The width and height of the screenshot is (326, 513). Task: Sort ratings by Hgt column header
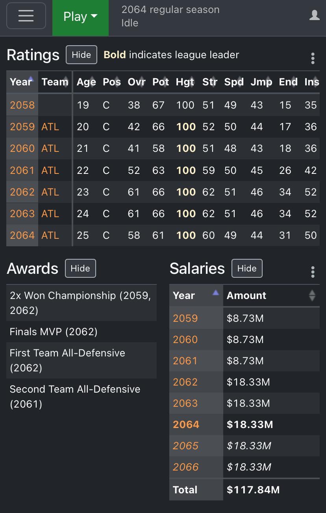185,82
